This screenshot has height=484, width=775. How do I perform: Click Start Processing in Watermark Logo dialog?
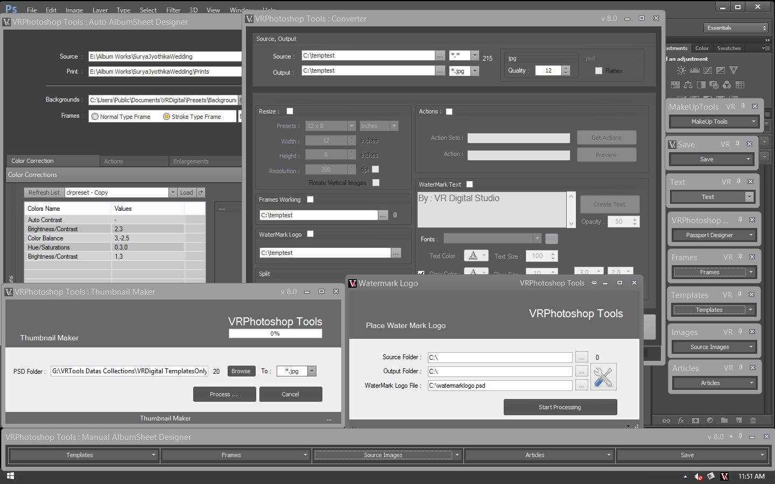[x=560, y=407]
